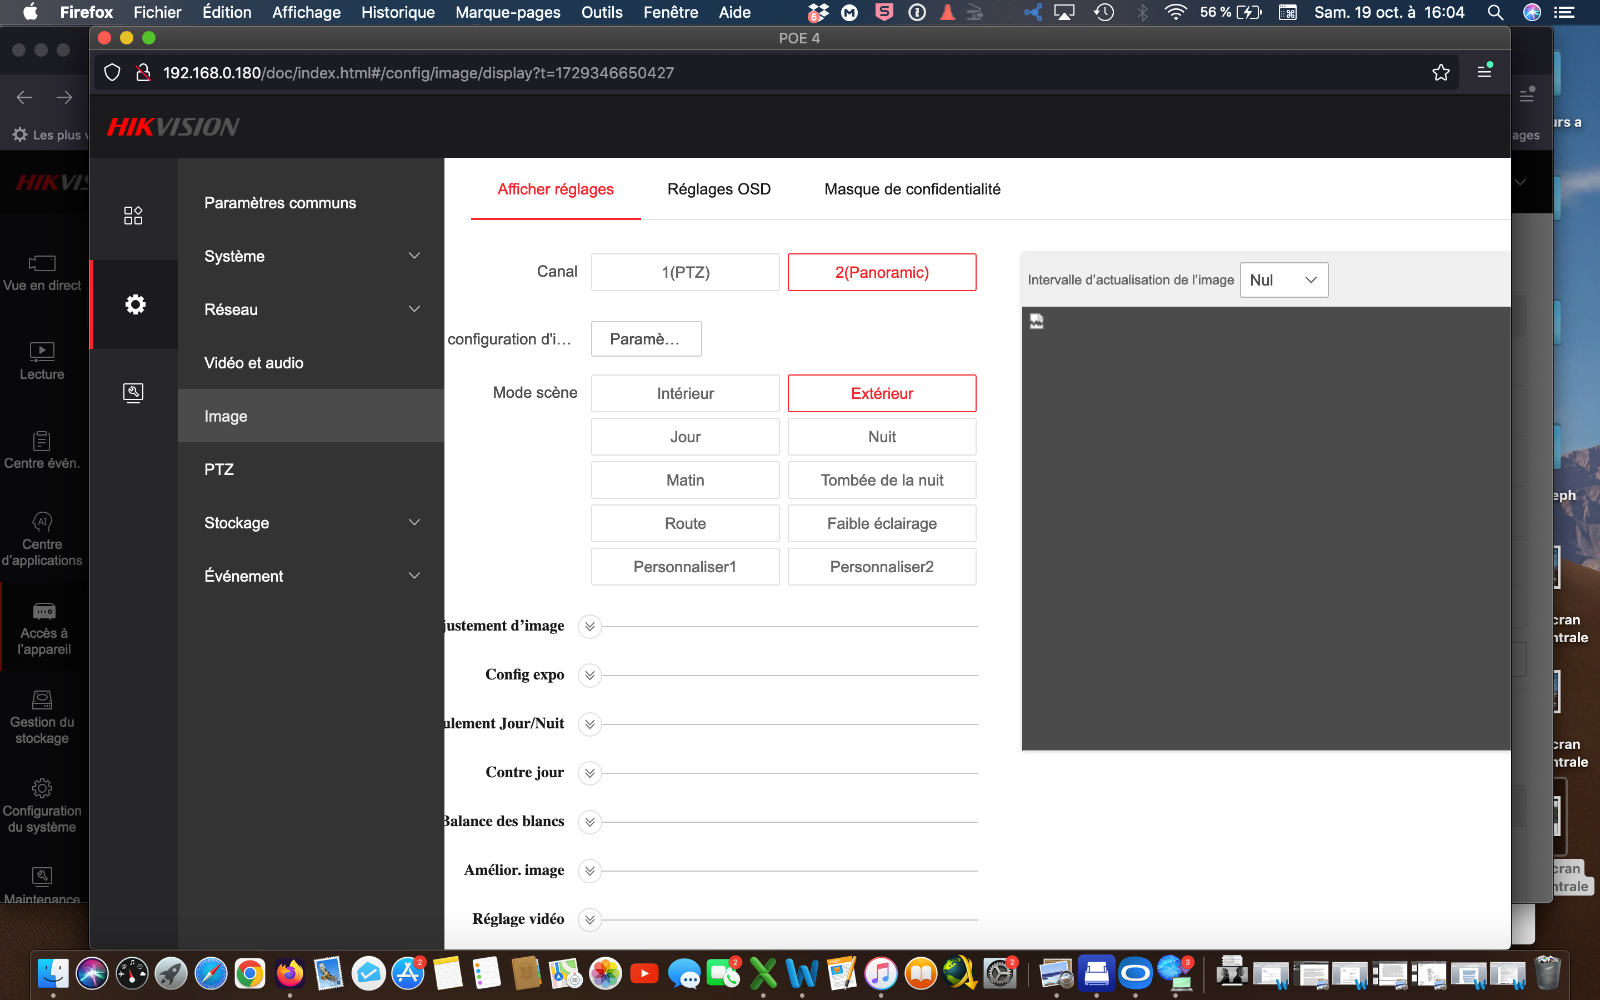Switch to the Réglages OSD tab
Screen dimensions: 1600x1000
pyautogui.click(x=719, y=189)
